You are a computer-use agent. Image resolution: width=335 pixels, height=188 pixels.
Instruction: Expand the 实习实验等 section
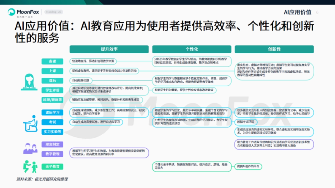click(53, 132)
